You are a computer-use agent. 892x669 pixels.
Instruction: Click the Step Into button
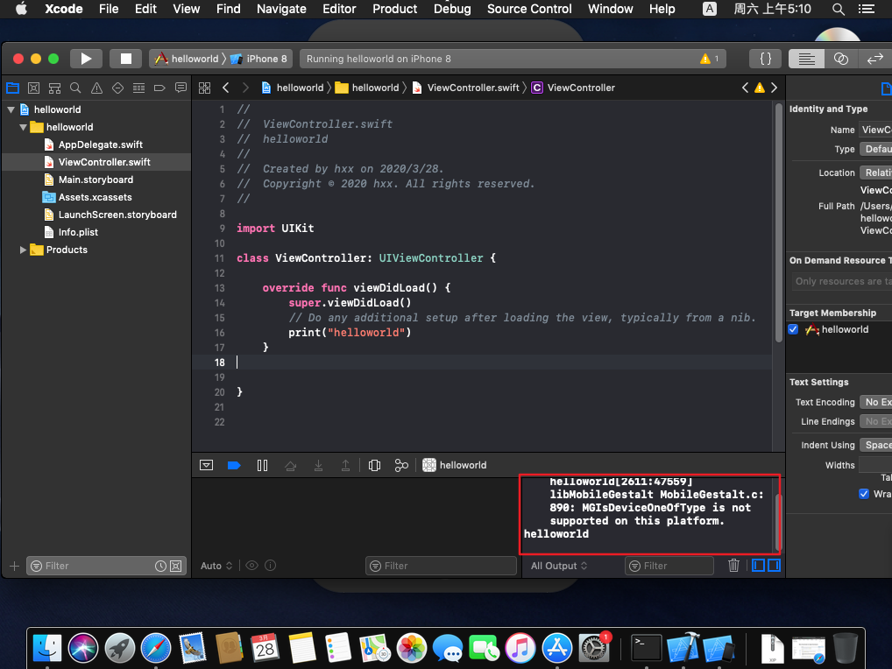(318, 465)
